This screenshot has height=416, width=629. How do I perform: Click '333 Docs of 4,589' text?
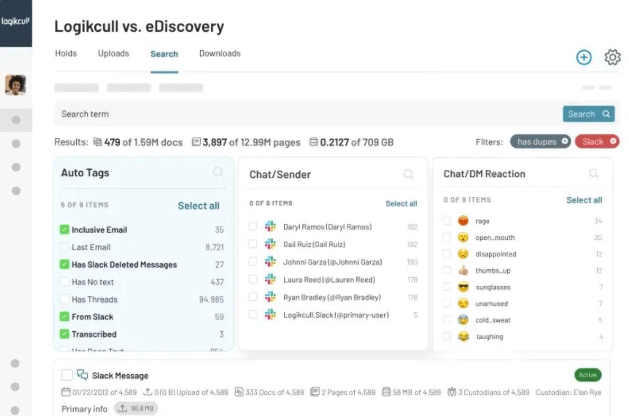pyautogui.click(x=275, y=392)
